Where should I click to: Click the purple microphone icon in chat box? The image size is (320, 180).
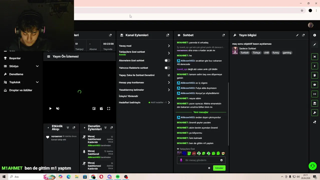click(181, 160)
